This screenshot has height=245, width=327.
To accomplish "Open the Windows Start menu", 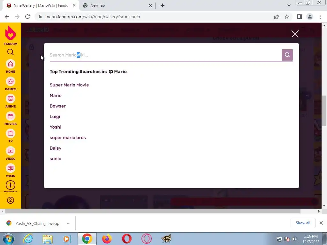I will click(8, 239).
